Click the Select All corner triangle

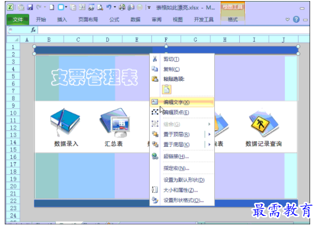(x=13, y=39)
